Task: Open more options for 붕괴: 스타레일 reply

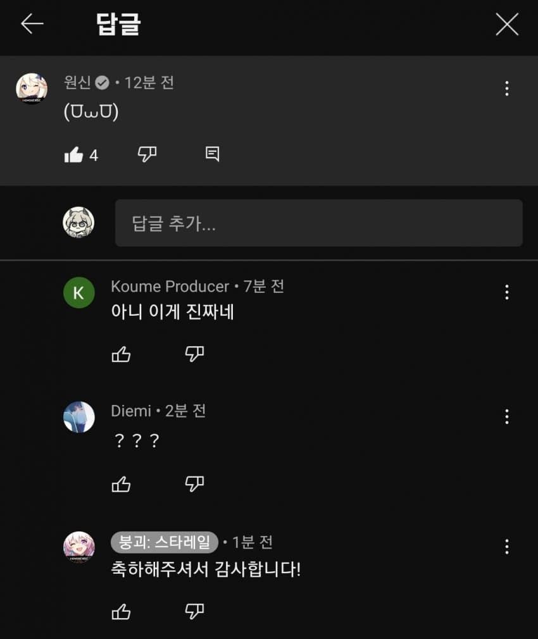Action: (506, 547)
